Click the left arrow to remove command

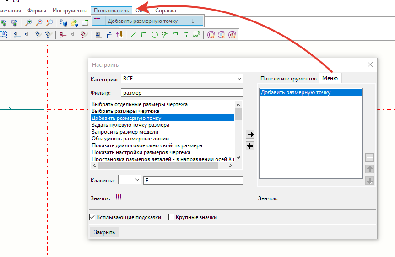[x=250, y=146]
